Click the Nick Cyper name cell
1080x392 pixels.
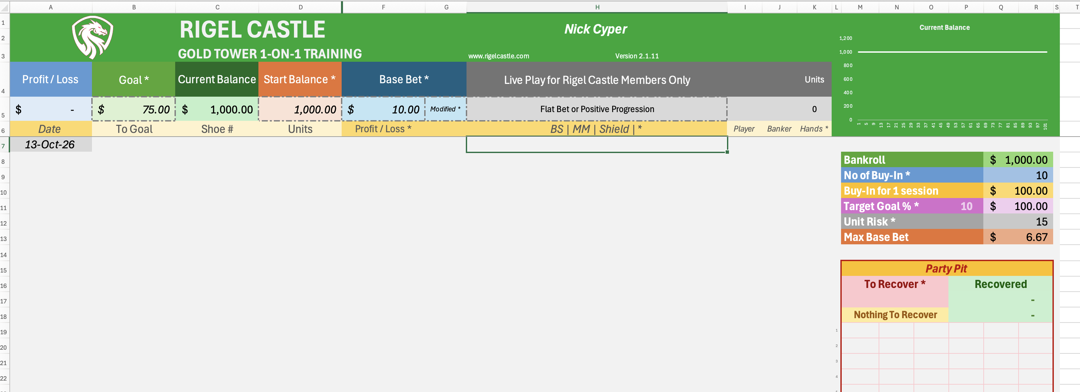(596, 29)
